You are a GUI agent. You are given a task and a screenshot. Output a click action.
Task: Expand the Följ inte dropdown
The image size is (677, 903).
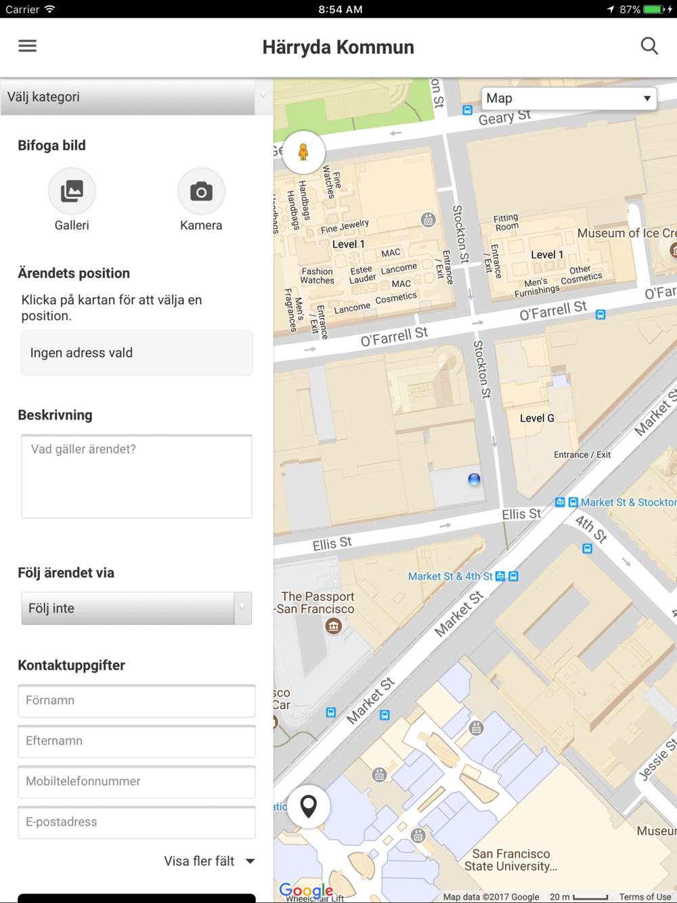coord(137,608)
